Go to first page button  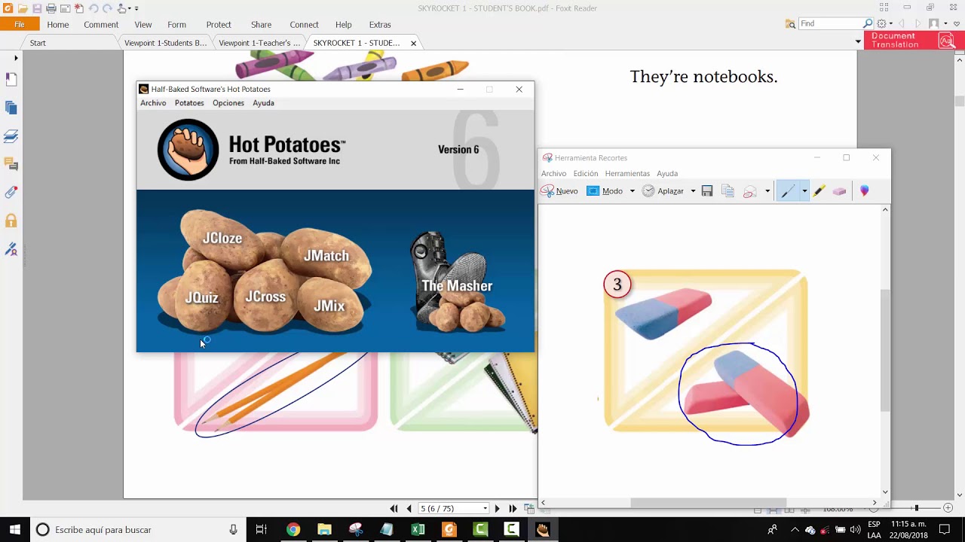tap(394, 509)
